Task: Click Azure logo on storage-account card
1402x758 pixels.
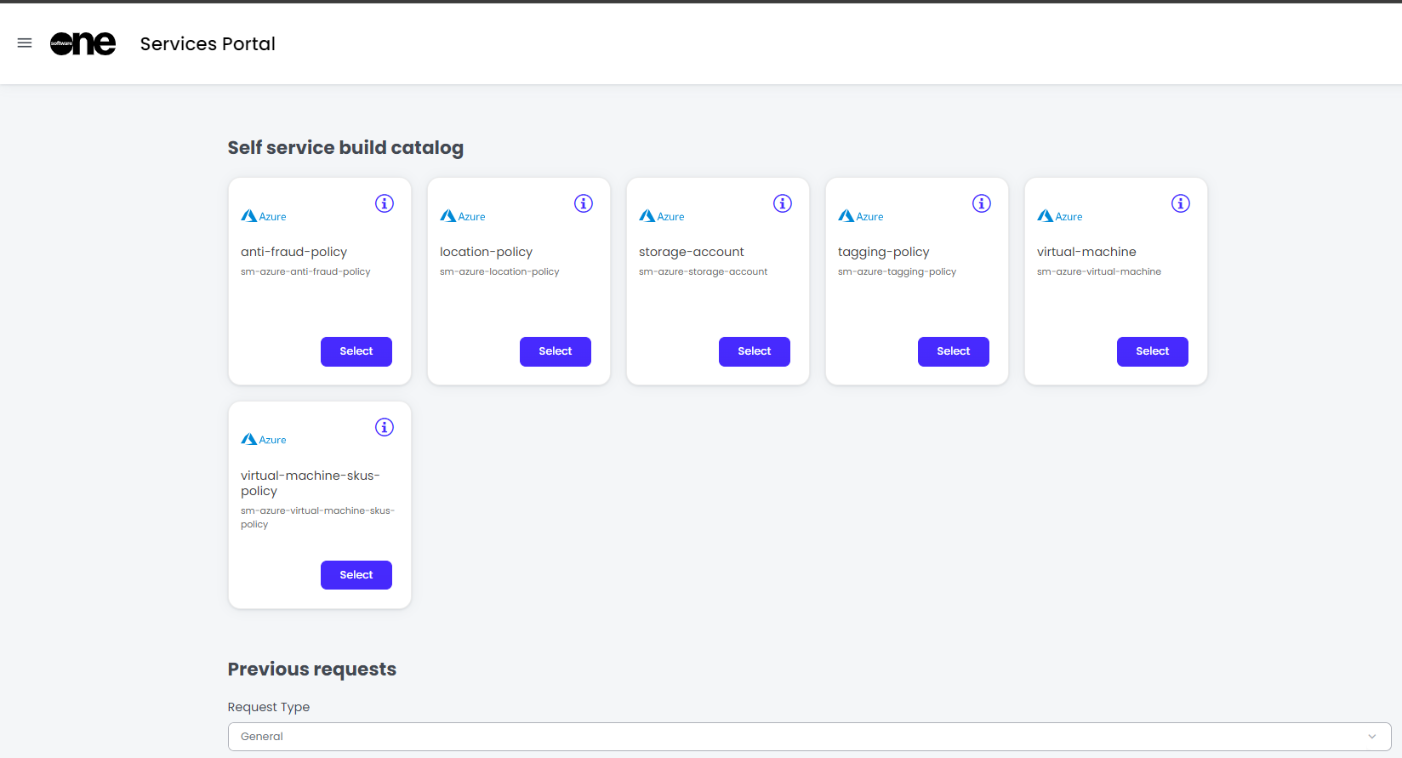Action: (x=662, y=216)
